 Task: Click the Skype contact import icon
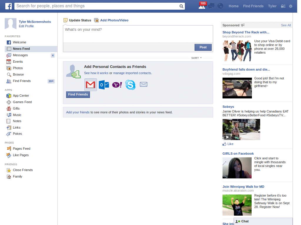(x=130, y=85)
